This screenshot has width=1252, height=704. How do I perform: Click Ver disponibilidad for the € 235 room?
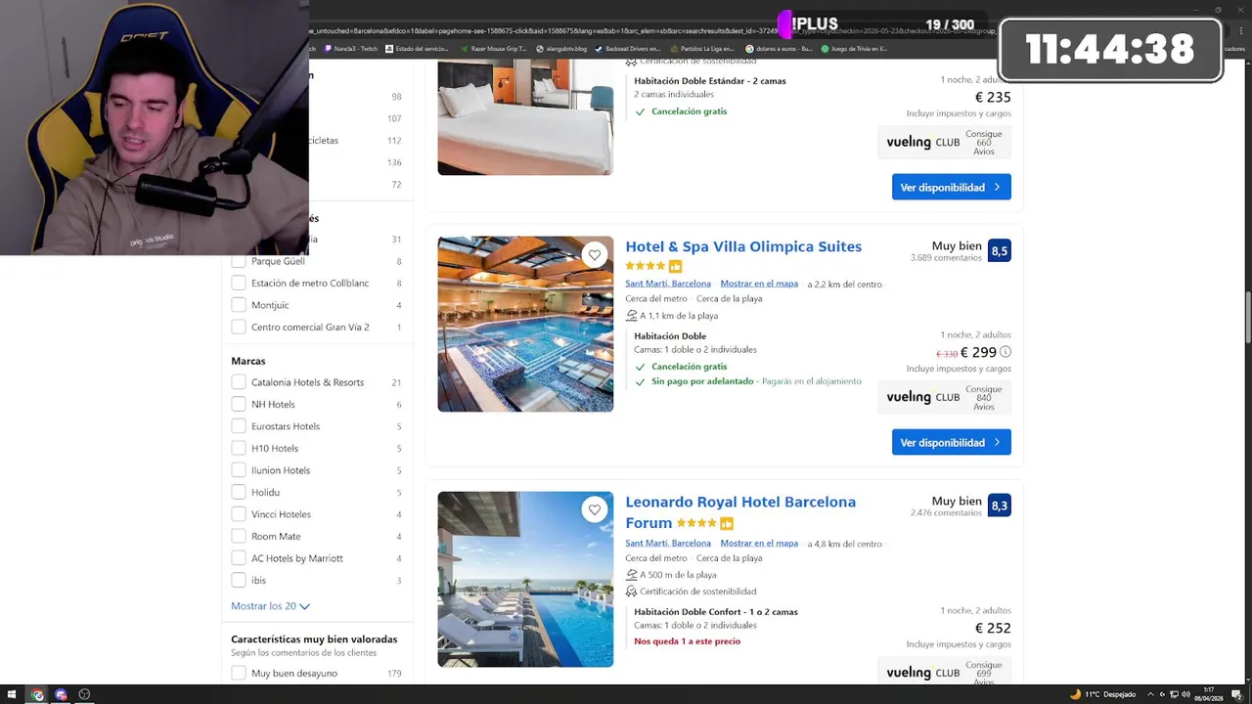[952, 187]
